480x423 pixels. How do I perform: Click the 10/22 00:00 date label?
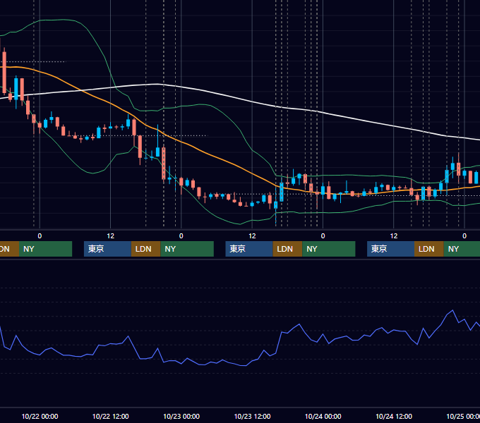coord(40,416)
